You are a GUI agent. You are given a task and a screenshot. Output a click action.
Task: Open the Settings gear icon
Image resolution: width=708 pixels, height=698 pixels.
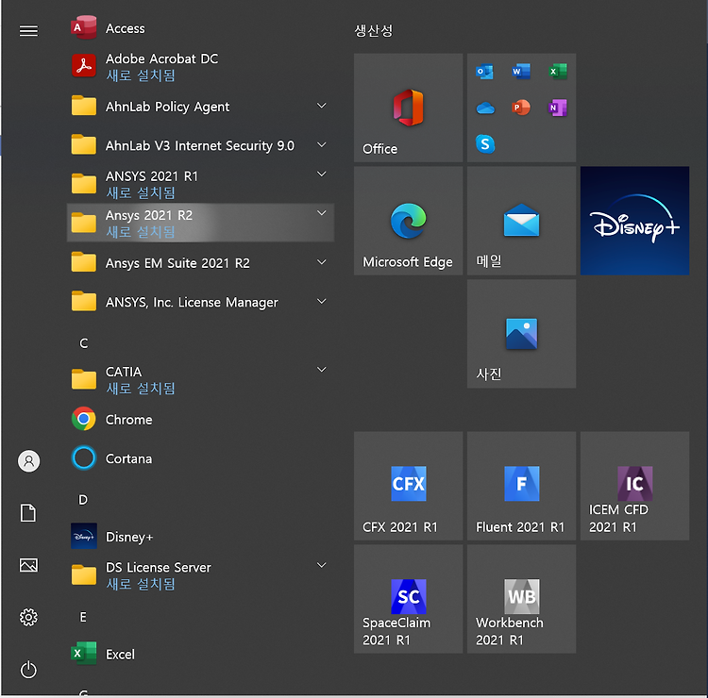(x=28, y=617)
